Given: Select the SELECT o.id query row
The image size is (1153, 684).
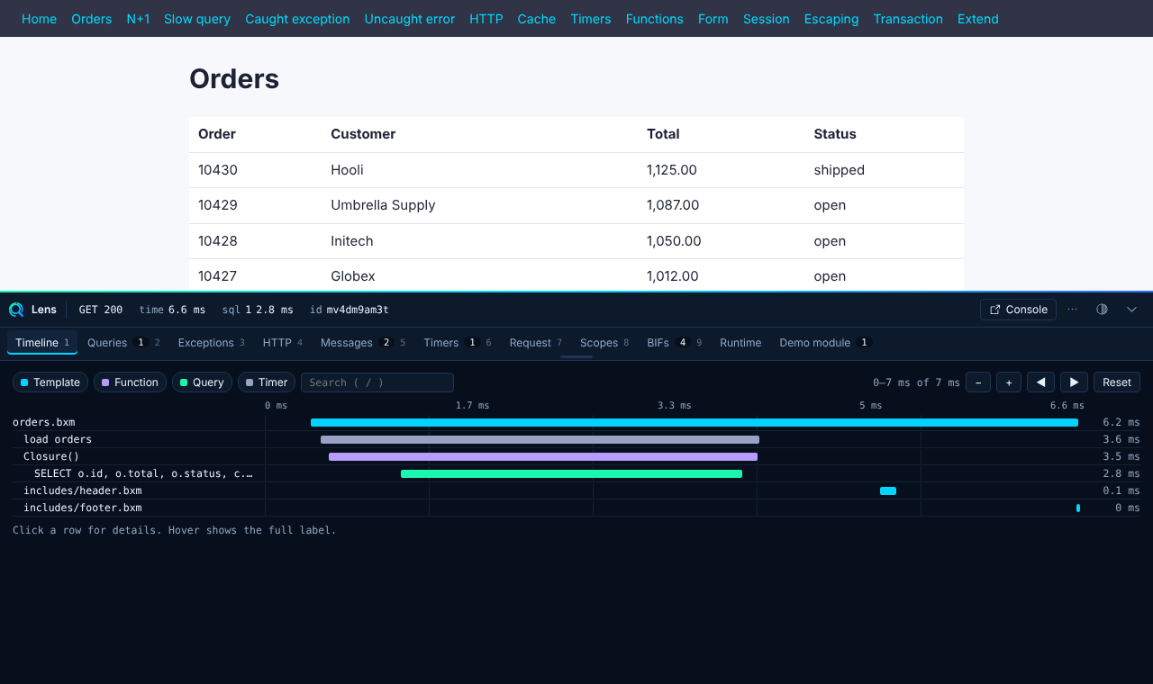Looking at the screenshot, I should pyautogui.click(x=576, y=473).
